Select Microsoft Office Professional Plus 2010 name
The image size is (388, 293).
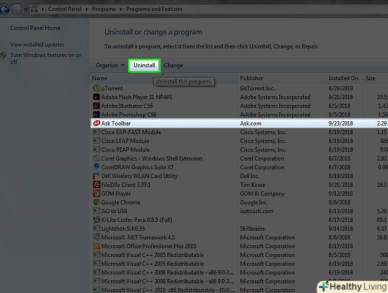[x=149, y=246]
